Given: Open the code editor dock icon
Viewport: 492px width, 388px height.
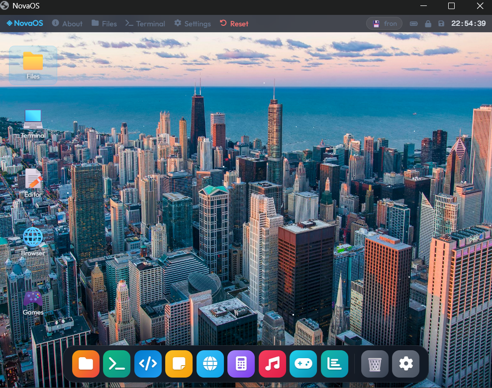Looking at the screenshot, I should point(148,364).
